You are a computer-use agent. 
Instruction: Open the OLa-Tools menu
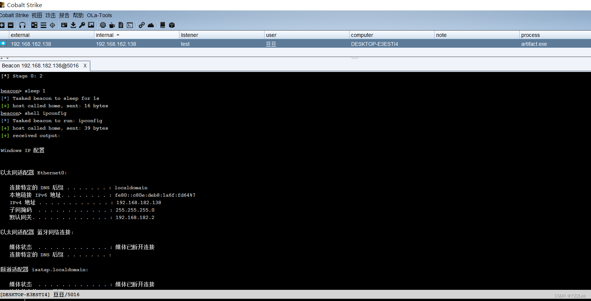click(99, 15)
